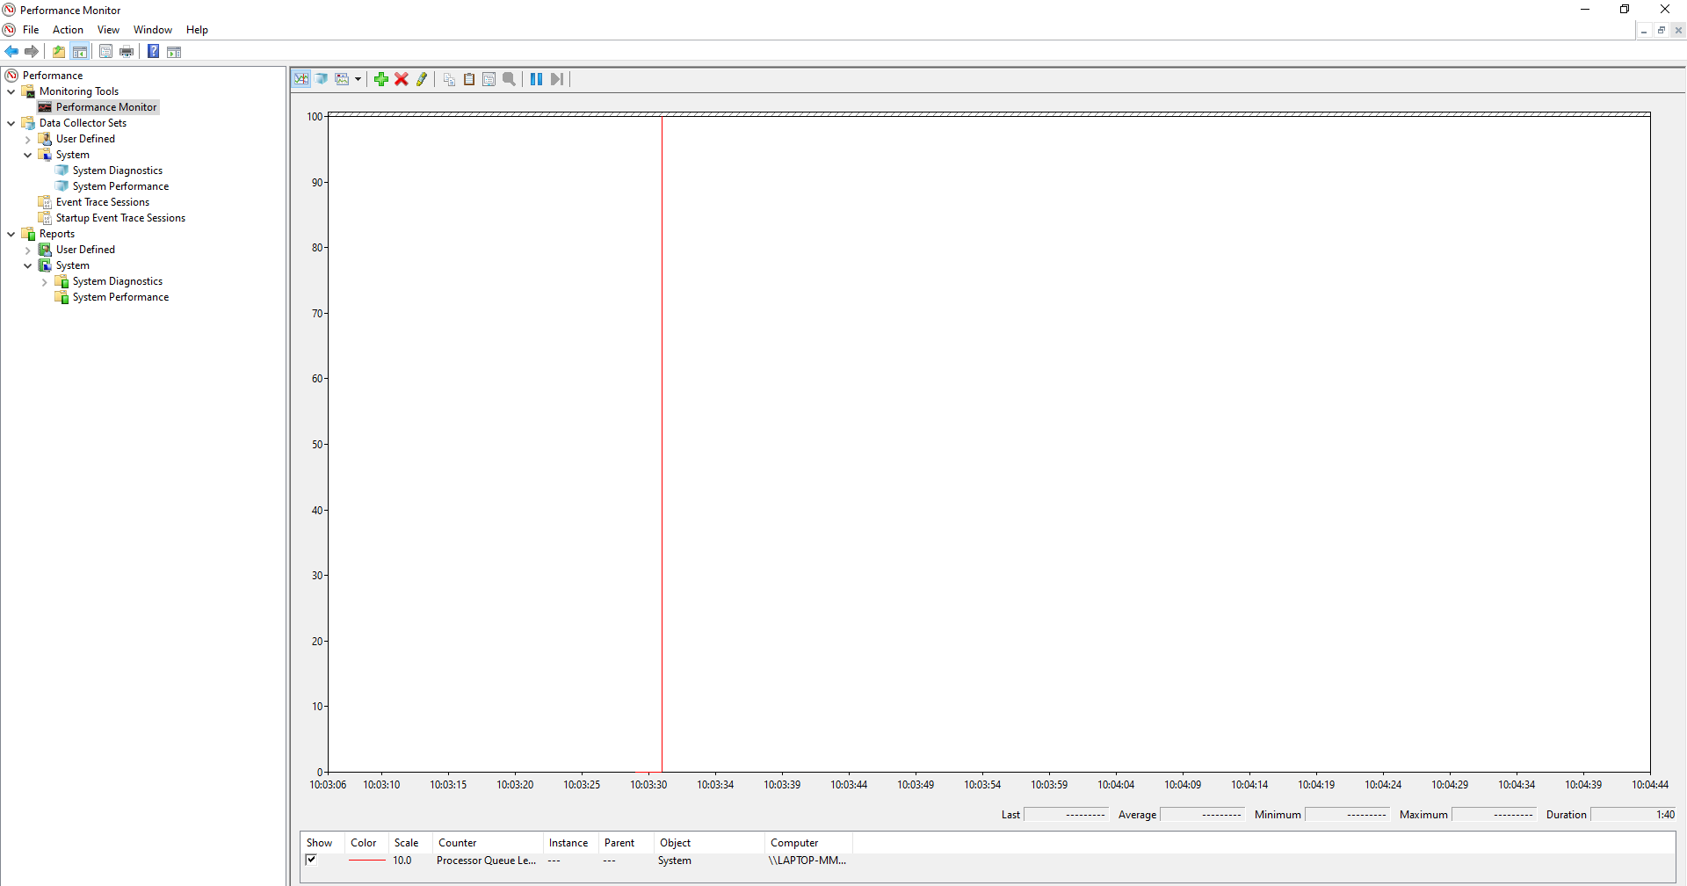The image size is (1687, 886).
Task: Toggle Show/Hide Console Tree toolbar button
Action: [80, 52]
